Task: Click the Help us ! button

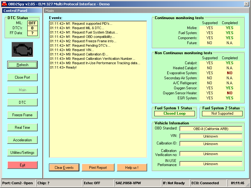Action: 132,168
